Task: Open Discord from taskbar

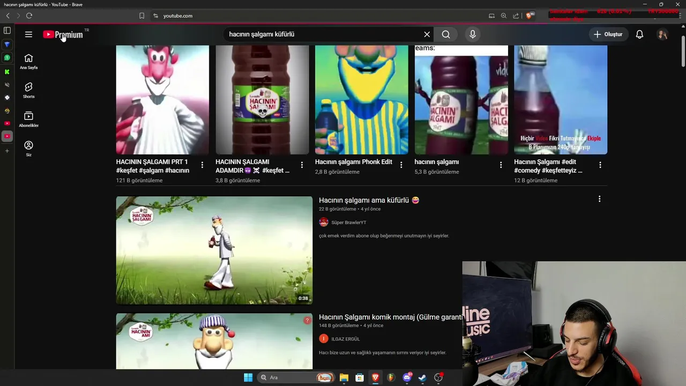Action: 407,377
